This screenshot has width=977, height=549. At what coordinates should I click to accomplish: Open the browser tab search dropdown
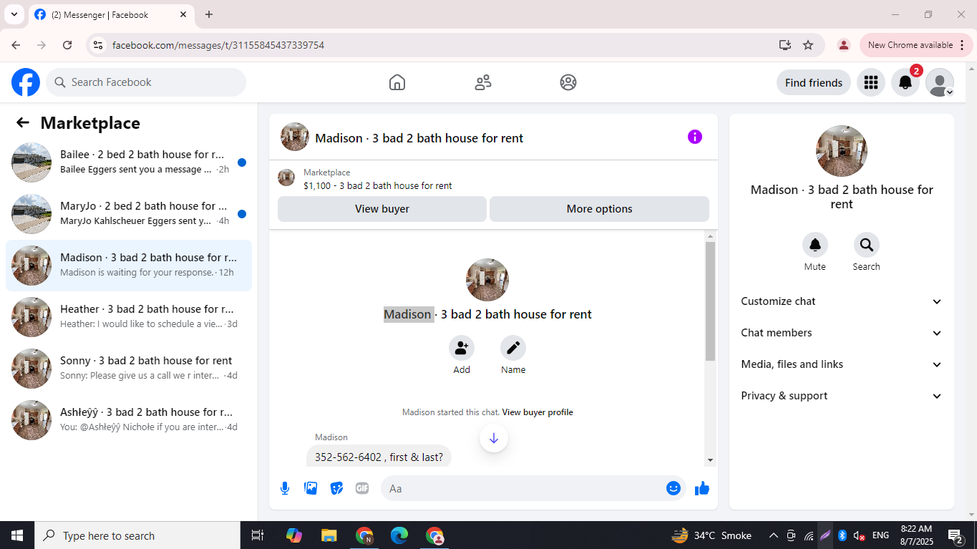pyautogui.click(x=14, y=14)
